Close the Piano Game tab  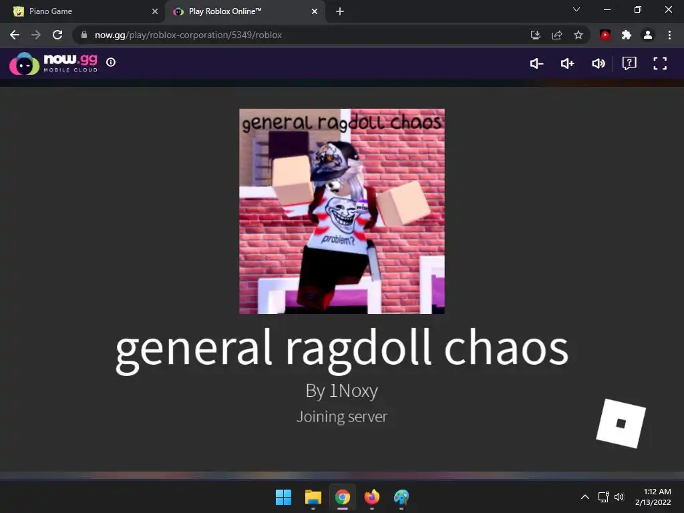click(155, 11)
